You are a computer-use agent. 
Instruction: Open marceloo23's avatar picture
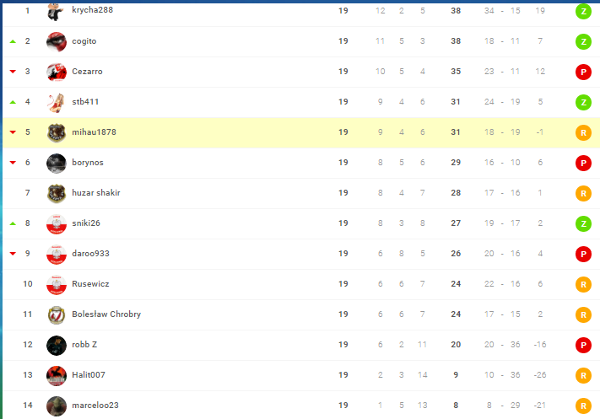point(57,406)
